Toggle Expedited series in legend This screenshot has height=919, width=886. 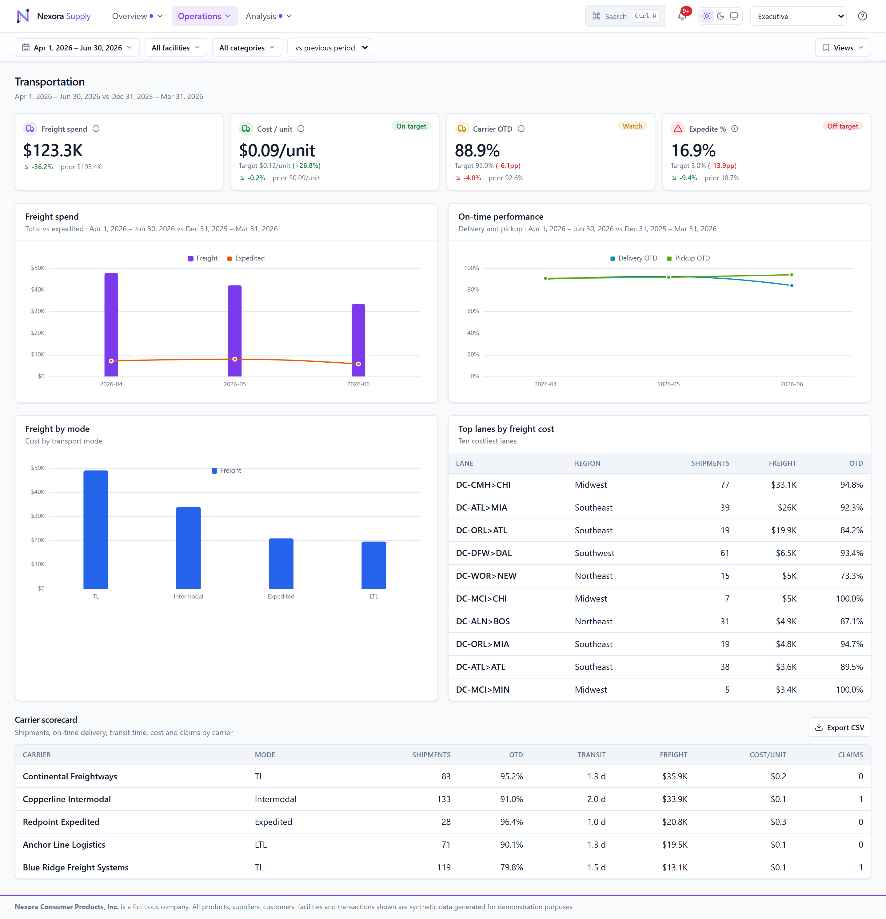coord(246,258)
